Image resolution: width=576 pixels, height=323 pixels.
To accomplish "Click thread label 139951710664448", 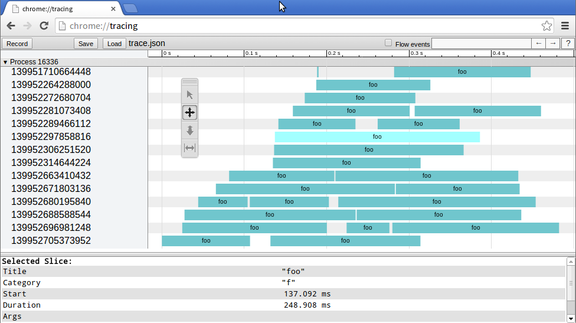I will [x=51, y=71].
